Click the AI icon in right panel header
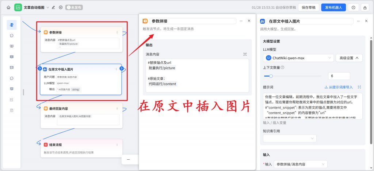Screen dimensions: 374x171 click(x=262, y=21)
